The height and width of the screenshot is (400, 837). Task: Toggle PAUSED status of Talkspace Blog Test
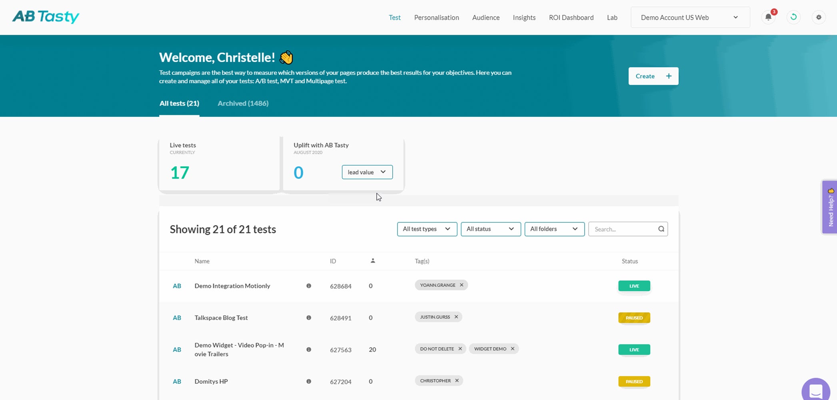[634, 318]
